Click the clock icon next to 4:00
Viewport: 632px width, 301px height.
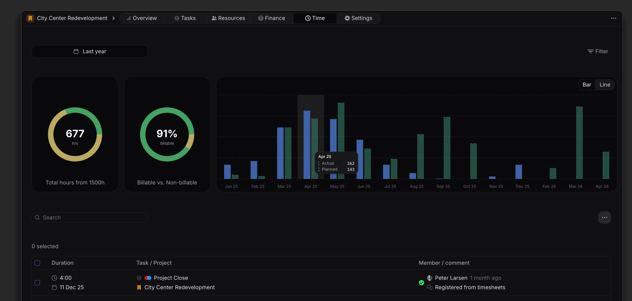(54, 278)
